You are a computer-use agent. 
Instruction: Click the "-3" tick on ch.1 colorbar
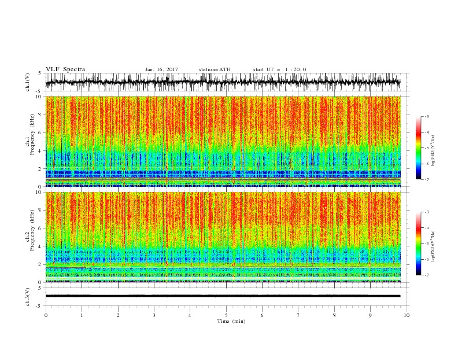point(427,116)
